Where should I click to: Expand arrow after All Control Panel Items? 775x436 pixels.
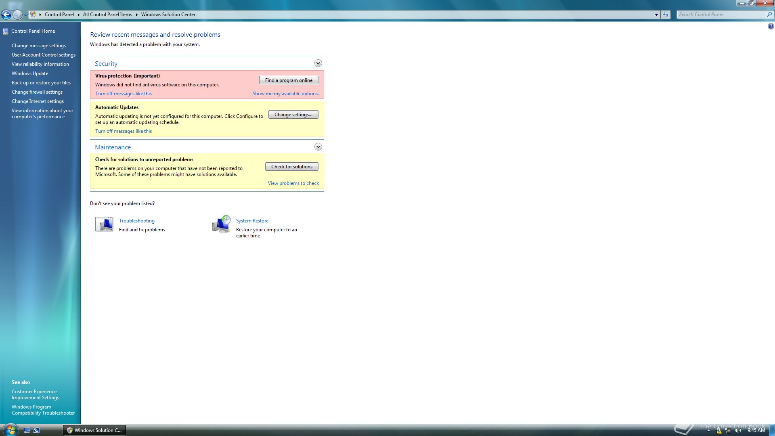(x=136, y=15)
